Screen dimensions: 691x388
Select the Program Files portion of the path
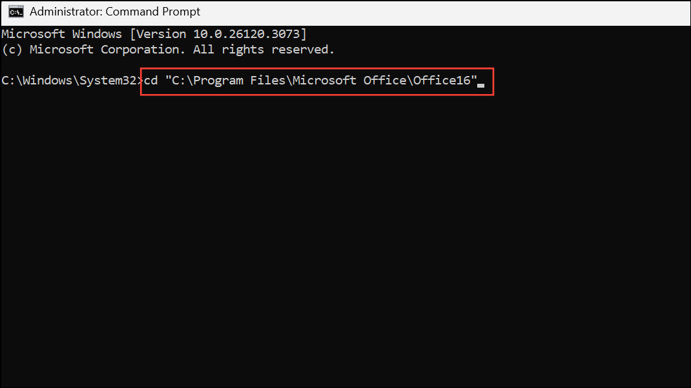(x=244, y=80)
